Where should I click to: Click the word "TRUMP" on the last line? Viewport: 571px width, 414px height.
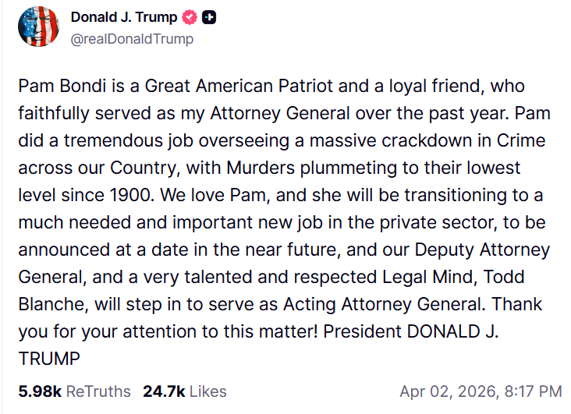tap(48, 359)
